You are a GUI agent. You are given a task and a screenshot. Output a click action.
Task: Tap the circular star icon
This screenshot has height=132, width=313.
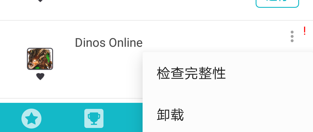[31, 118]
